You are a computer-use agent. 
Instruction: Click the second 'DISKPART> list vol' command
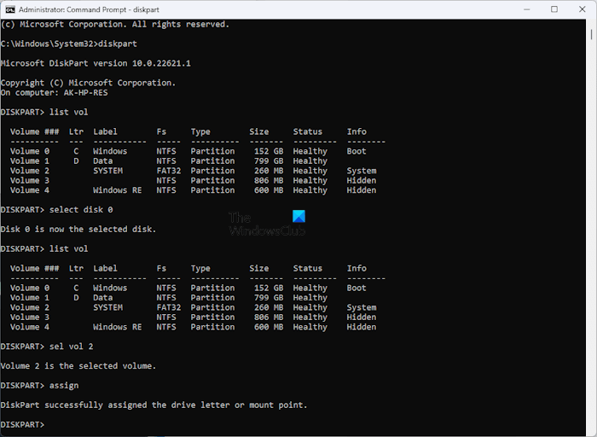(44, 248)
